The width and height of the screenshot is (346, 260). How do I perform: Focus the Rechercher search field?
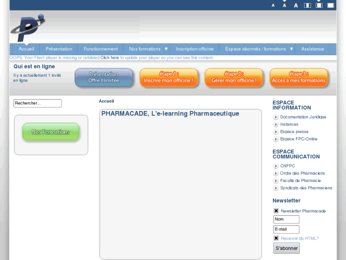[38, 104]
